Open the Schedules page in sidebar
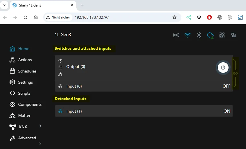This screenshot has height=149, width=246. point(27,71)
